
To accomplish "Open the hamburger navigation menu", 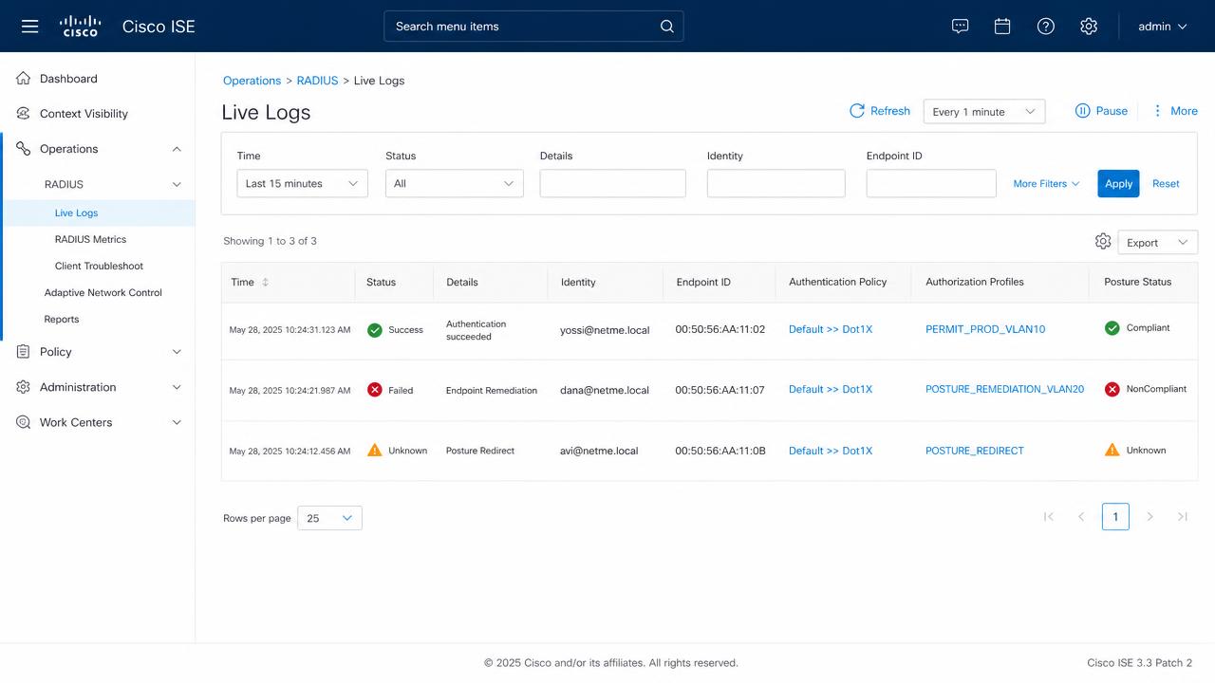I will tap(29, 27).
